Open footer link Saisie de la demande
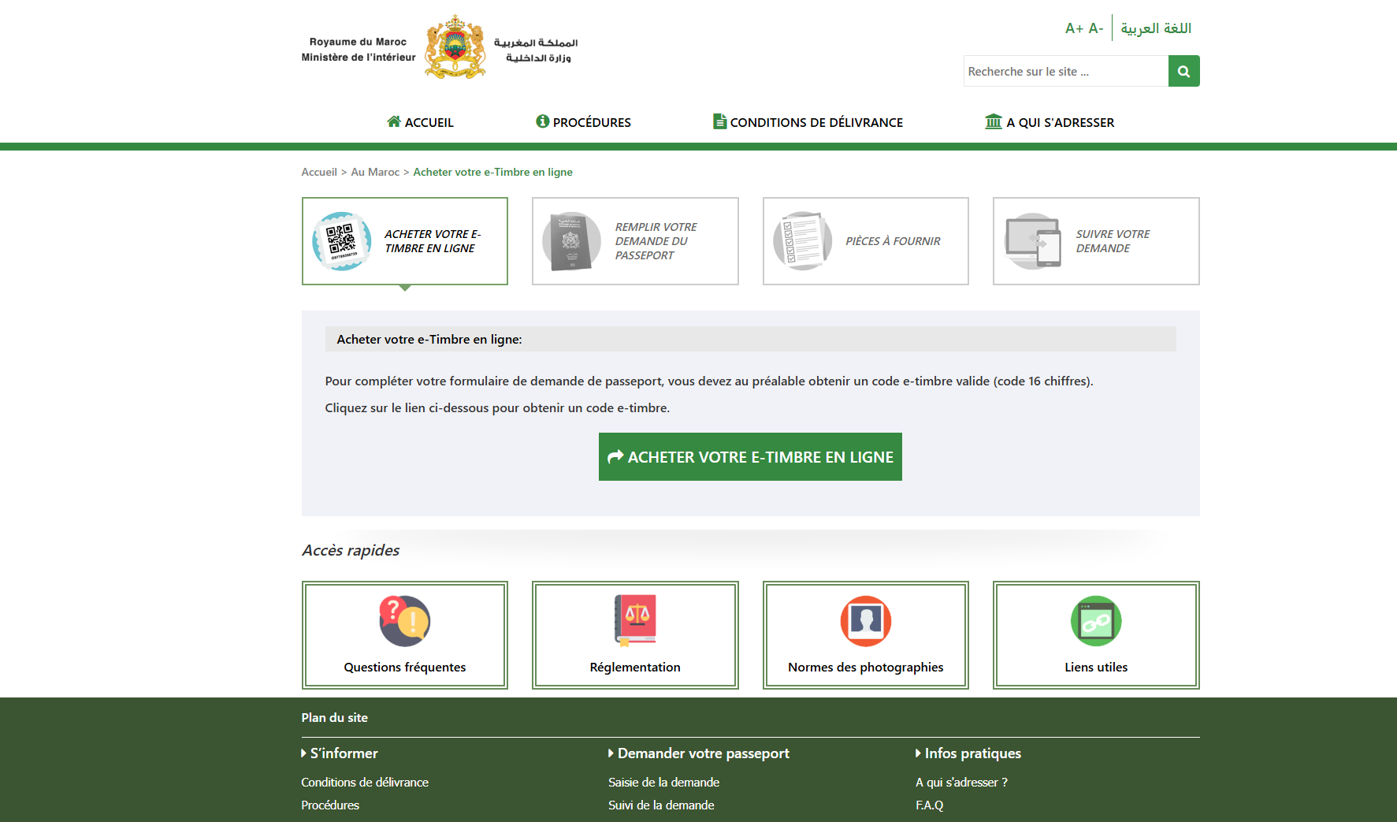Screen dimensions: 1397x822 [663, 782]
